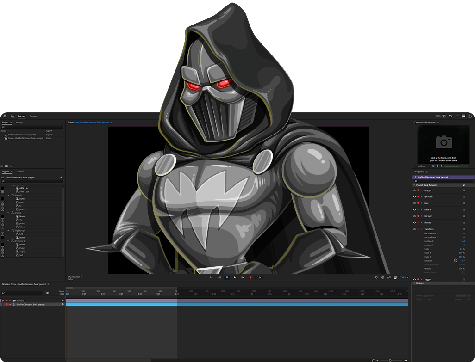475x362 pixels.
Task: Switch to the Rig mode tab
Action: (12, 116)
